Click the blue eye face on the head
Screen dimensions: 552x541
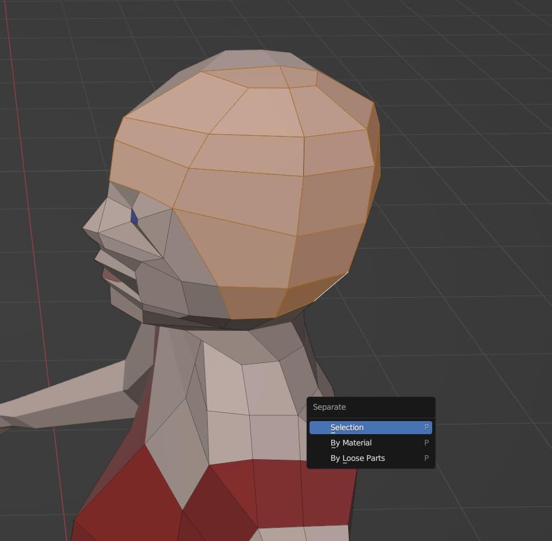pos(134,217)
